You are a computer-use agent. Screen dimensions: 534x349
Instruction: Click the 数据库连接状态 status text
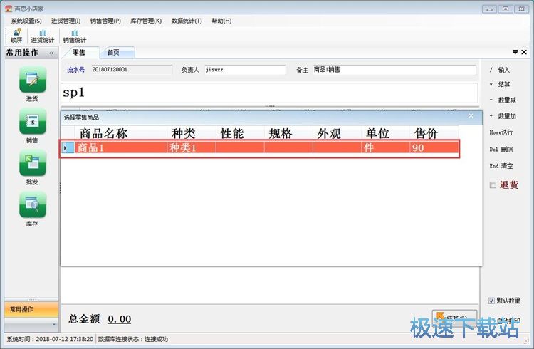point(133,339)
